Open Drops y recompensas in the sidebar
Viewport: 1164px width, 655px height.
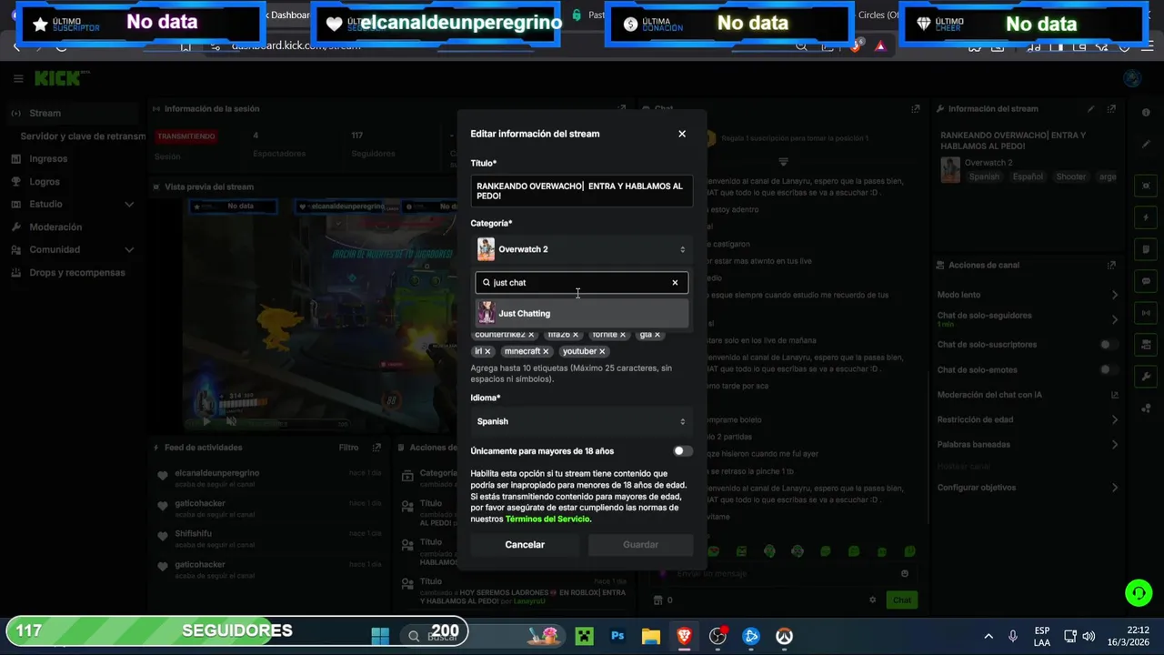point(77,273)
